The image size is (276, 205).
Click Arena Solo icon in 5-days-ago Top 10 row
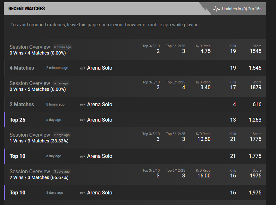click(x=82, y=193)
